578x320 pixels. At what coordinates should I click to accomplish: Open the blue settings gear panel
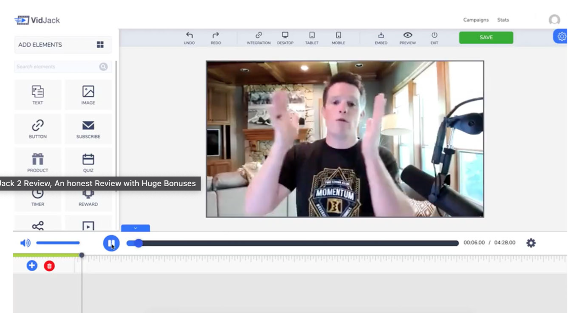pyautogui.click(x=561, y=36)
